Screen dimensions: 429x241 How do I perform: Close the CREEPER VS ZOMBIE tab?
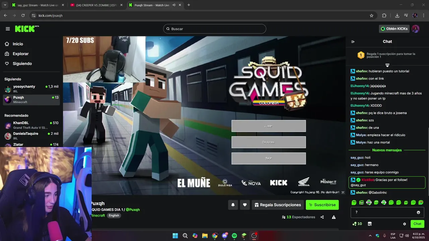click(121, 5)
